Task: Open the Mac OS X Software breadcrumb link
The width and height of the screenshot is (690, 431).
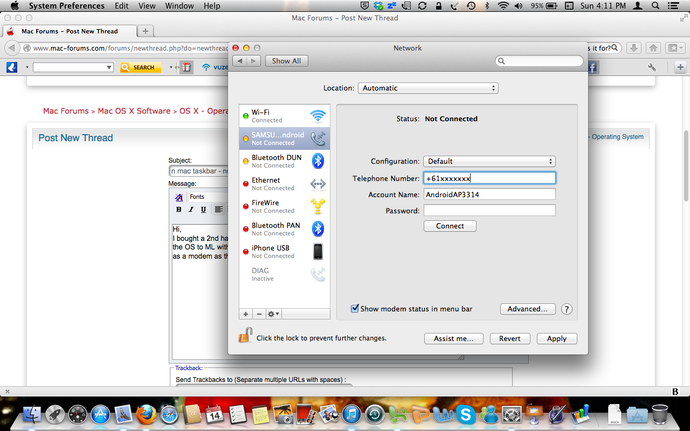Action: click(x=134, y=111)
